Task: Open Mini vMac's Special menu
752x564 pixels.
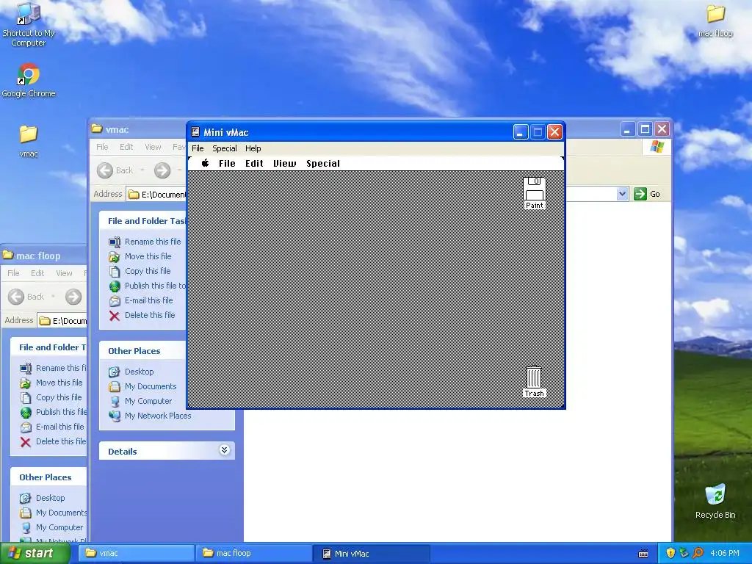Action: (225, 148)
